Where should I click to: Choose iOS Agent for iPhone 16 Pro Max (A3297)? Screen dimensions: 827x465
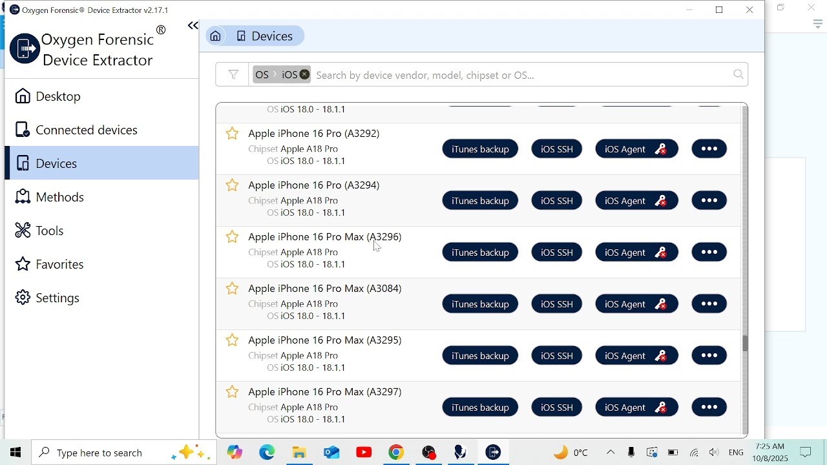click(636, 408)
